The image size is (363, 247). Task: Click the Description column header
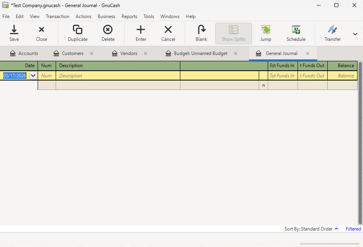coord(118,66)
